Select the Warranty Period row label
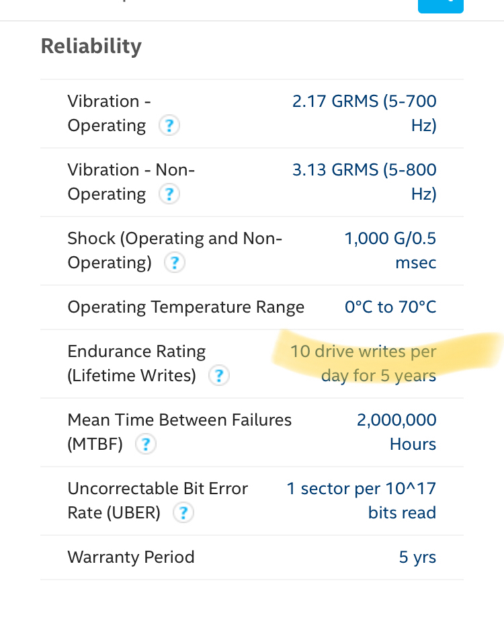The image size is (504, 628). coord(131,557)
